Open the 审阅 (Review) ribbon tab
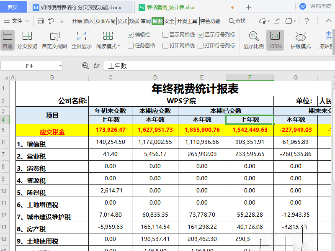This screenshot has height=251, width=335. click(146, 21)
